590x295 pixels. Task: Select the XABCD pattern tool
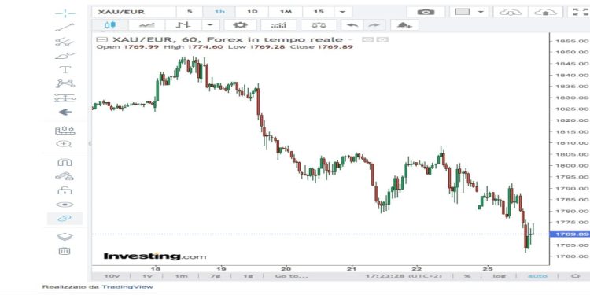(65, 83)
